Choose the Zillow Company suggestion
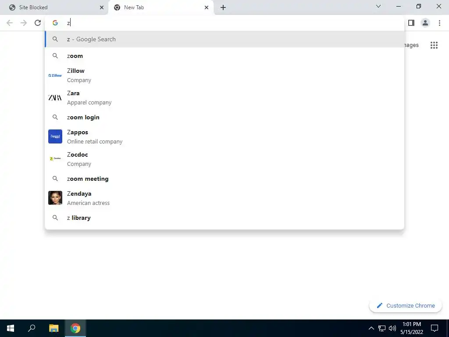 point(224,75)
